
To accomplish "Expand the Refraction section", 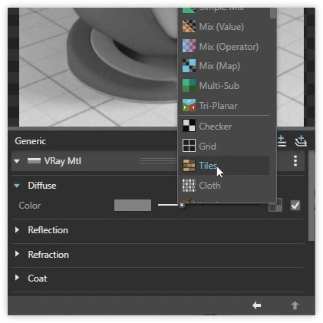I will click(x=17, y=254).
